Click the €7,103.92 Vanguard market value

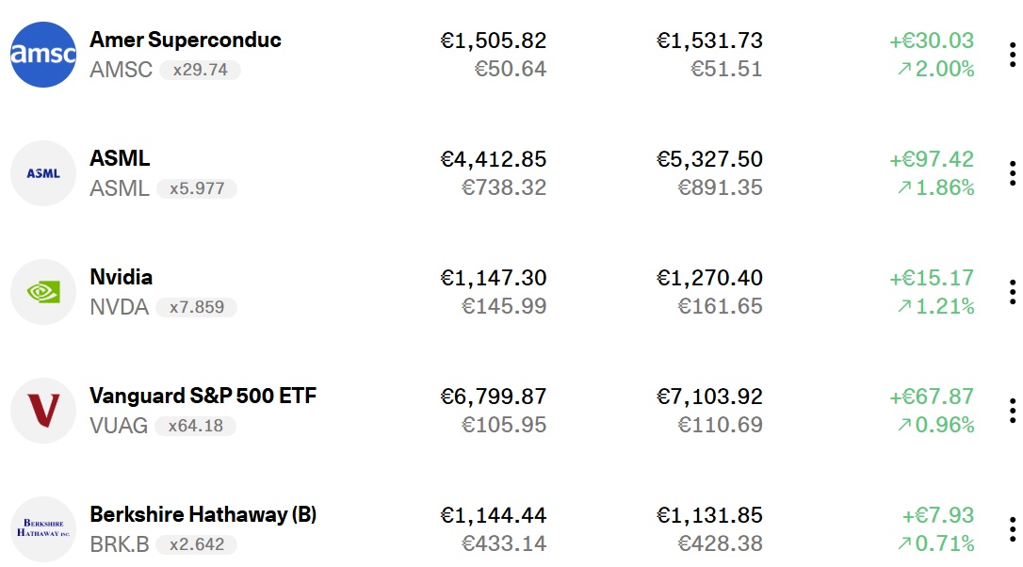click(x=709, y=397)
